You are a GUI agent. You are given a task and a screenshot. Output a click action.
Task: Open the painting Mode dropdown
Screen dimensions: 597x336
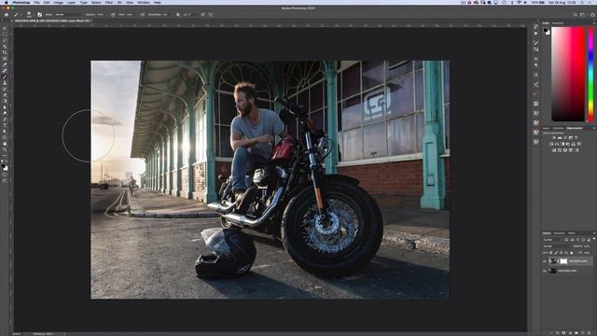(70, 15)
